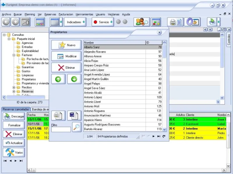Select owner Antonio Lloret
The image size is (233, 174).
click(123, 102)
